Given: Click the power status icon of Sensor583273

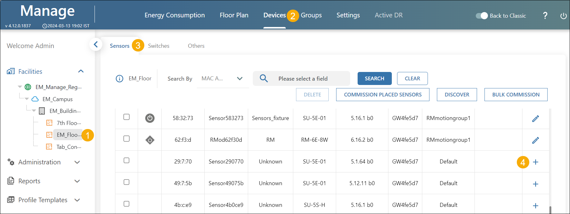Looking at the screenshot, I should 150,118.
